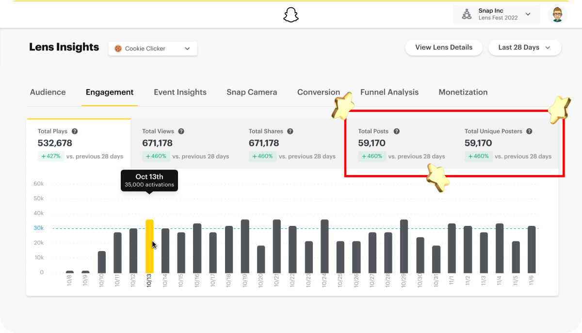Open the Monetization tab
Viewport: 582px width, 333px height.
[463, 92]
